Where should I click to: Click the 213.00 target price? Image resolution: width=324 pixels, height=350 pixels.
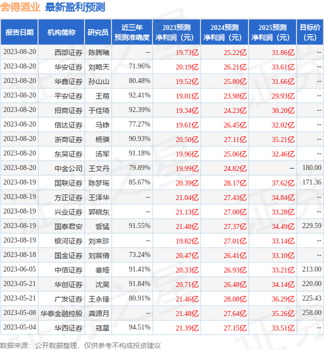[311, 269]
